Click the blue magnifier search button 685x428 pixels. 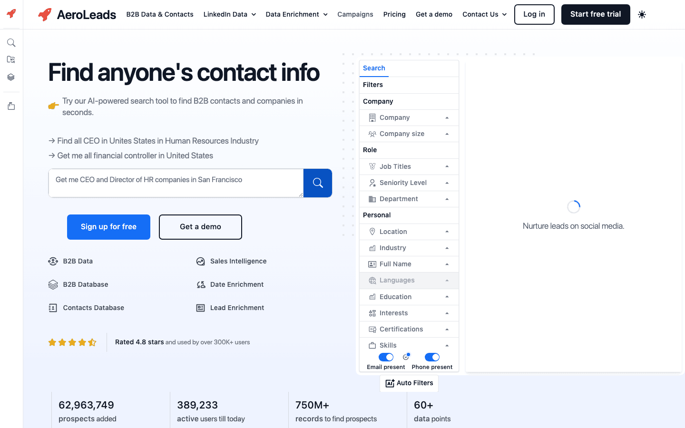click(x=318, y=183)
